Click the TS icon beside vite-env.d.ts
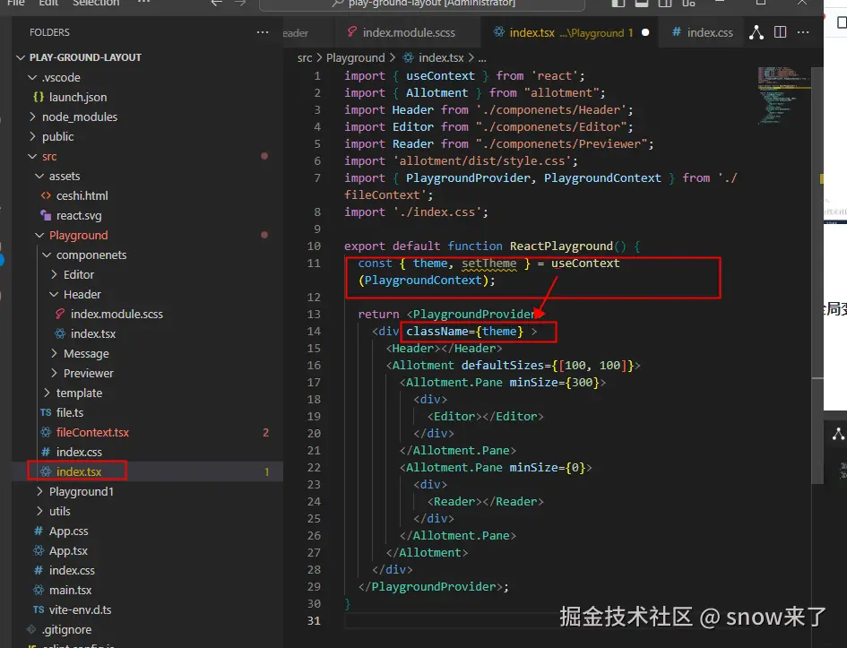 click(39, 609)
